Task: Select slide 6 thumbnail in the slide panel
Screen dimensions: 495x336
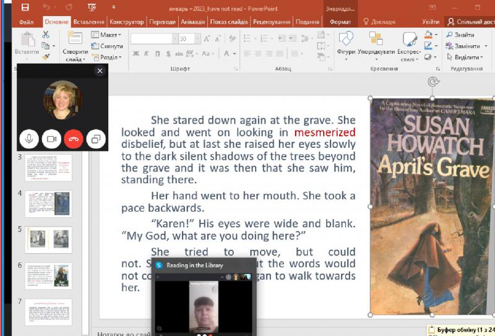Action: click(x=49, y=276)
